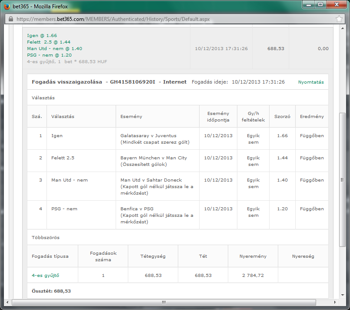Click the Szorzó column header
This screenshot has height=310, width=350.
tap(282, 116)
